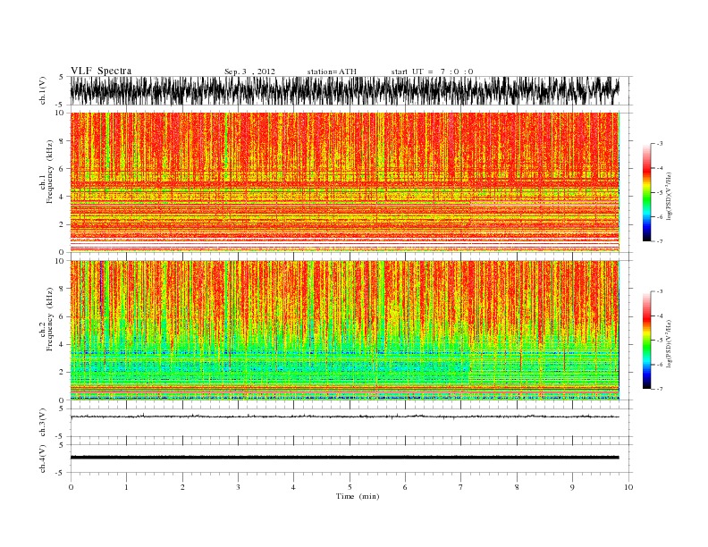Select the log(PSD) label beside ch.1 color bar
Image resolution: width=708 pixels, height=547 pixels.
click(669, 195)
